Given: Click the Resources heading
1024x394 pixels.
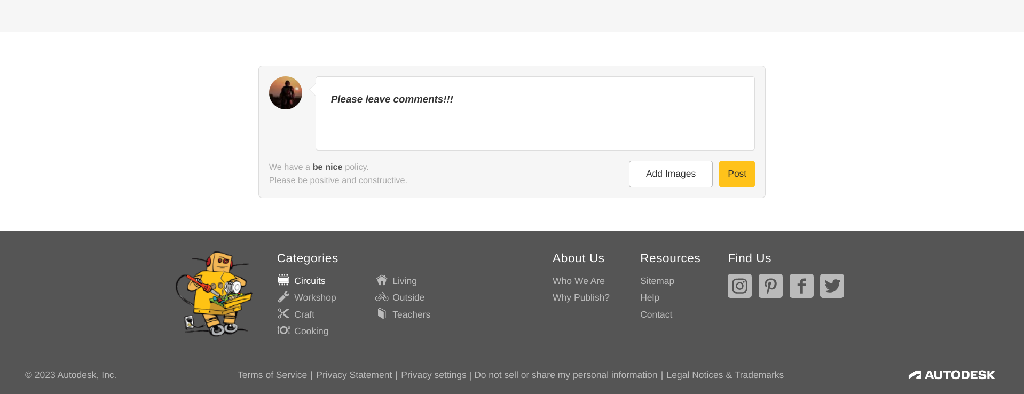Looking at the screenshot, I should 670,258.
